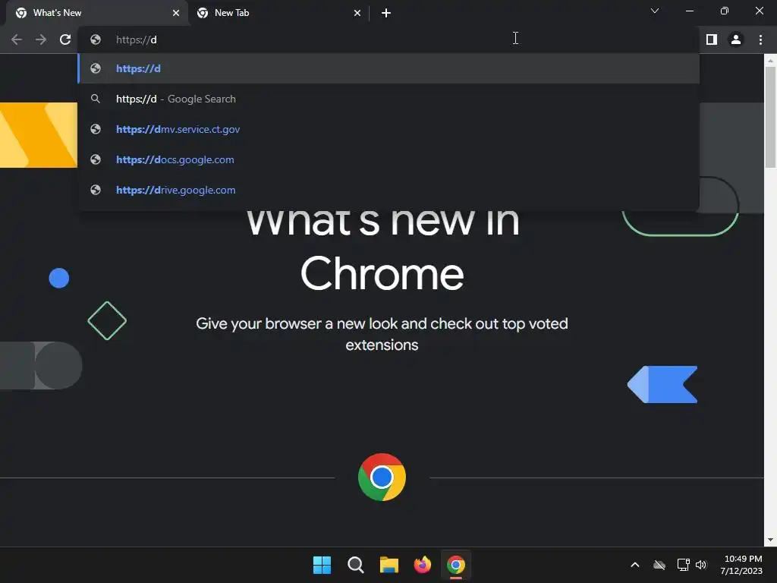Select the drive.google.com suggestion

pyautogui.click(x=388, y=190)
